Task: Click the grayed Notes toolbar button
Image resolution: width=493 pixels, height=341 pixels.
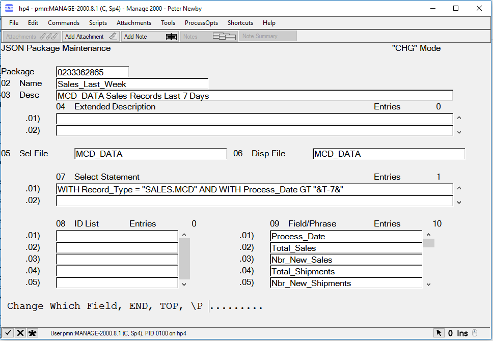Action: [209, 37]
